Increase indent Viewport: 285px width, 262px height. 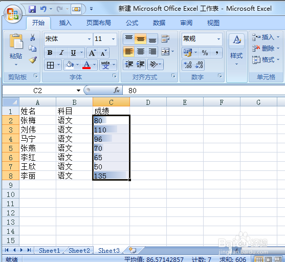140,64
